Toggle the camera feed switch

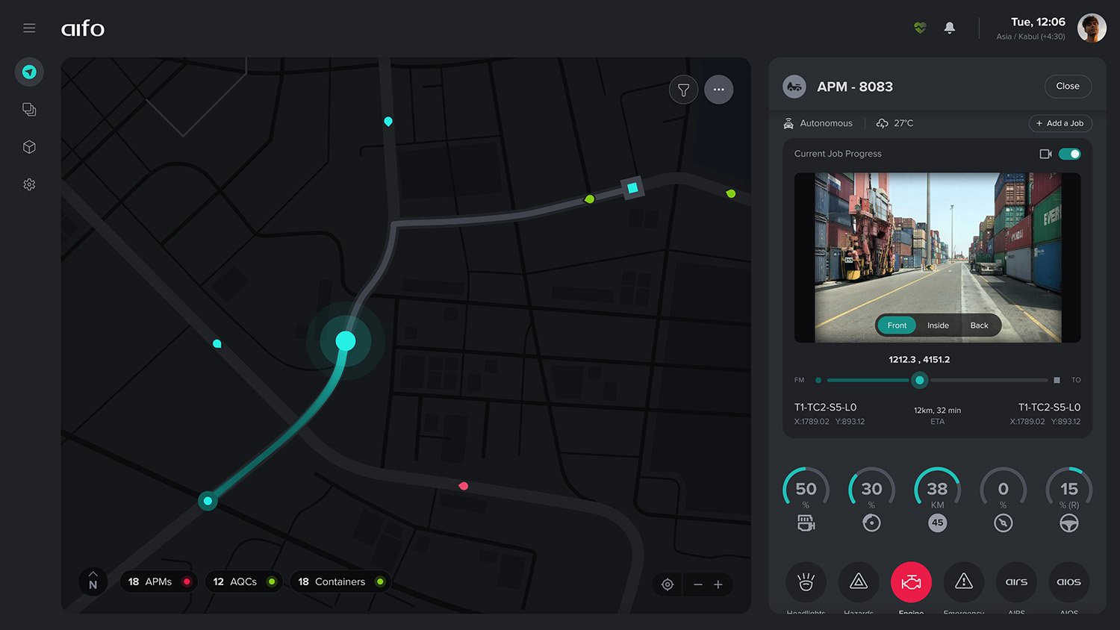click(x=1069, y=154)
